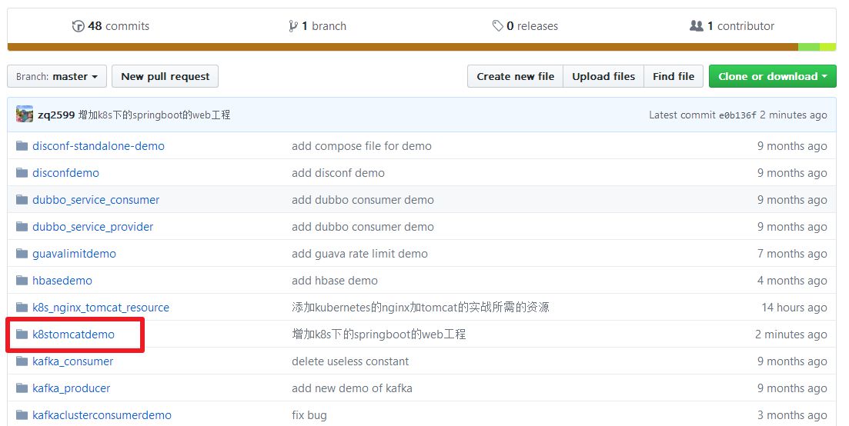Click the commits clock icon
The height and width of the screenshot is (426, 849).
coord(78,26)
